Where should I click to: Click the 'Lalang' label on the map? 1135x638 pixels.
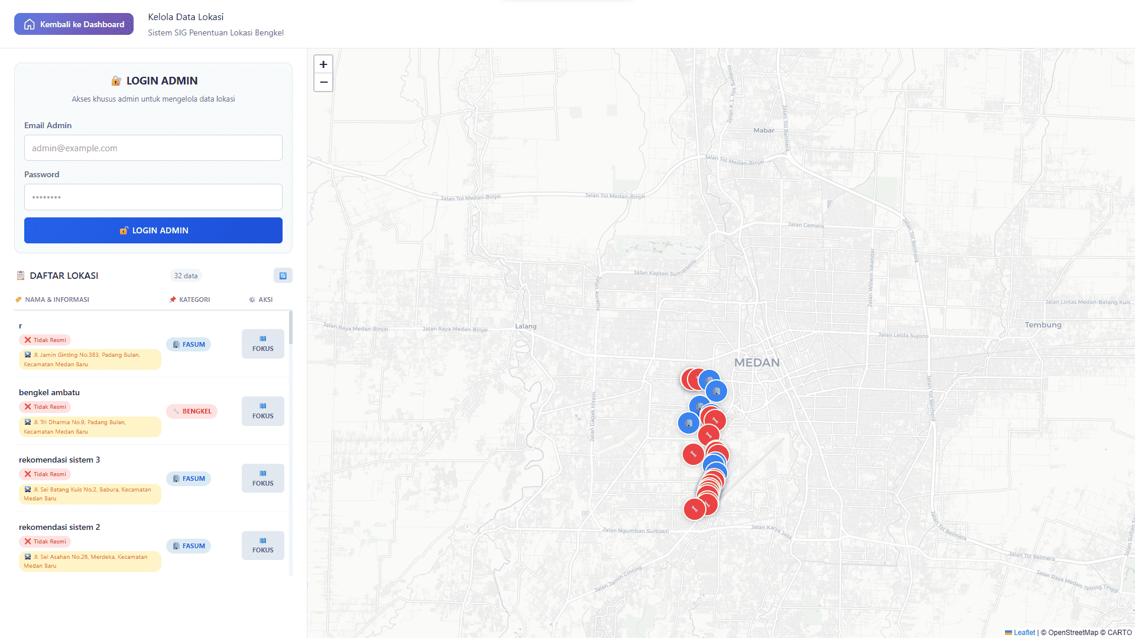526,326
